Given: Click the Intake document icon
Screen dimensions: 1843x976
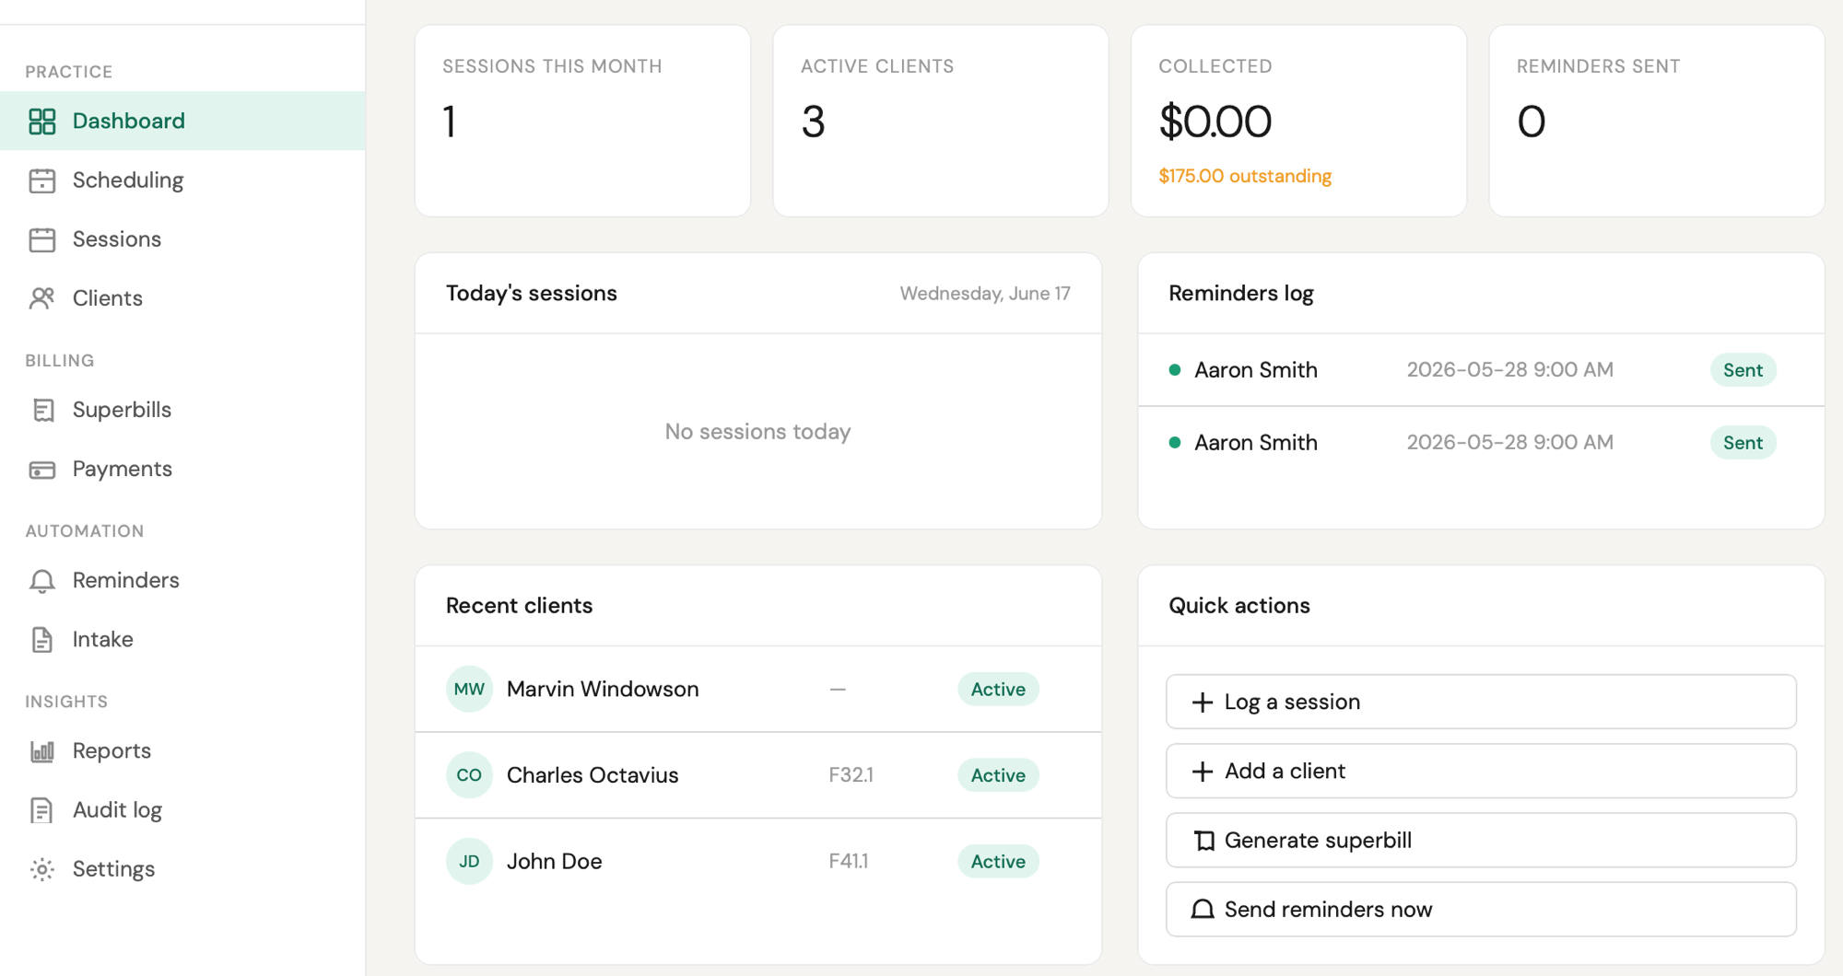Looking at the screenshot, I should pyautogui.click(x=42, y=640).
